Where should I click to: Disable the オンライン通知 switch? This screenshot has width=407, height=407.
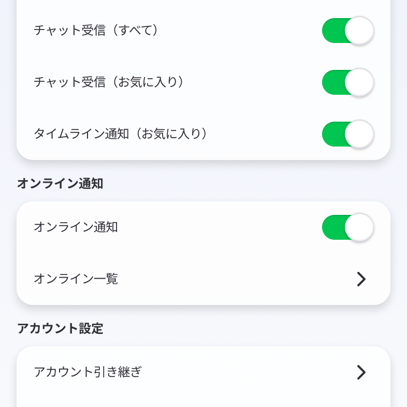point(347,227)
